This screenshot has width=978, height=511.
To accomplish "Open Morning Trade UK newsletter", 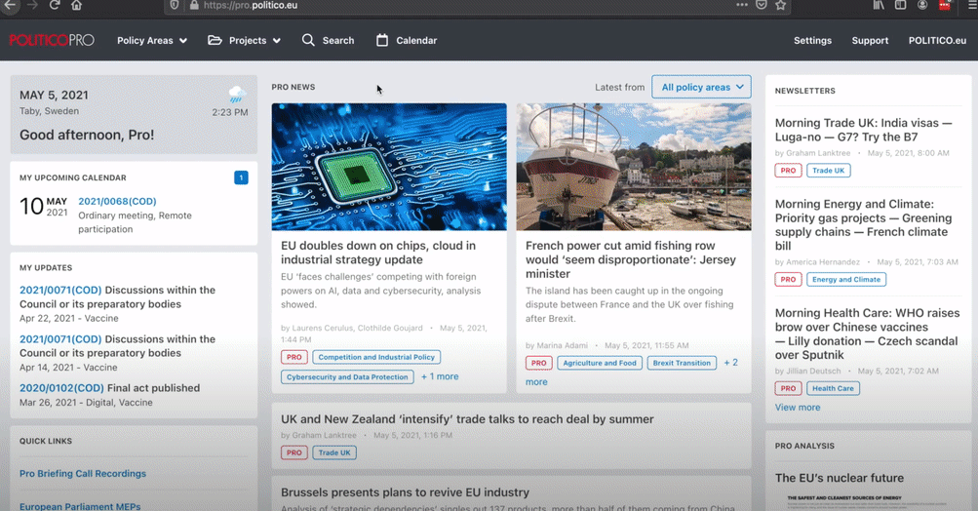I will tap(863, 130).
